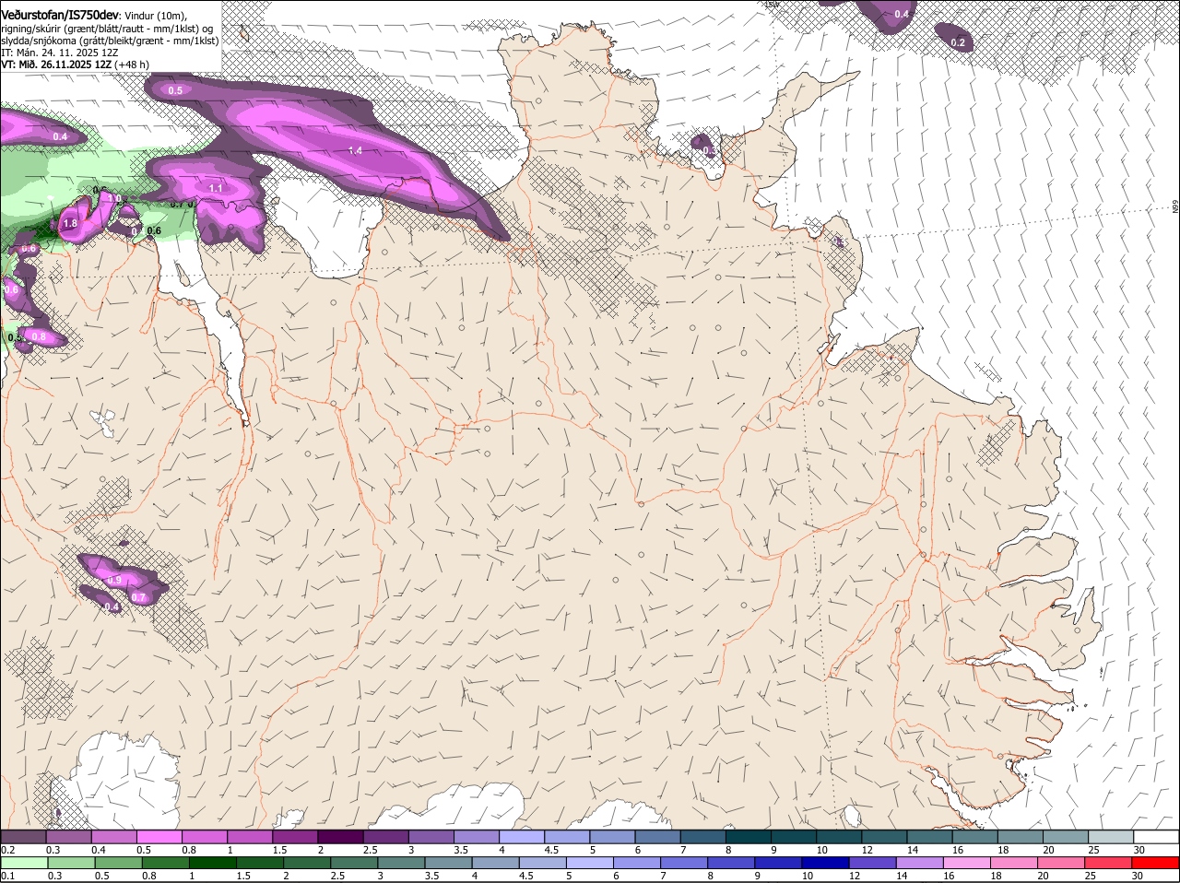
Task: Select the navy blue 10–12 swatch on the green-red scale
Action: click(x=827, y=863)
